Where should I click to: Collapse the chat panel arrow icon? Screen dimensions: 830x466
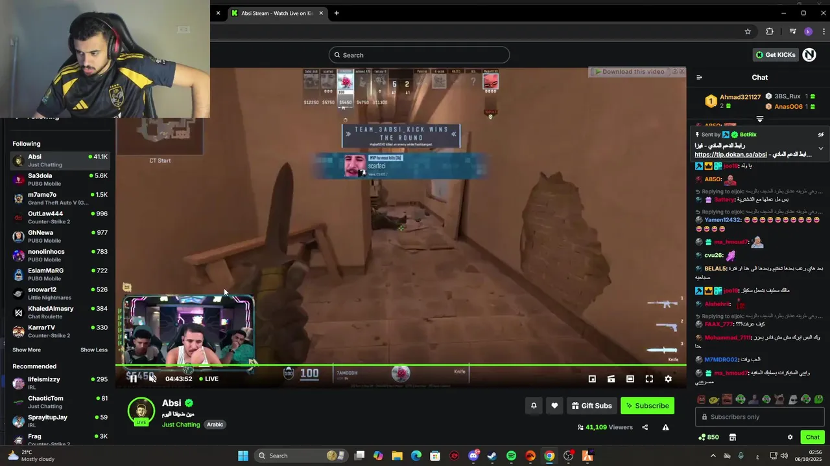[x=699, y=78]
